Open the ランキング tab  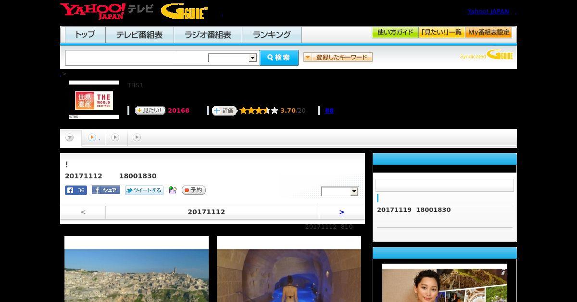coord(272,35)
